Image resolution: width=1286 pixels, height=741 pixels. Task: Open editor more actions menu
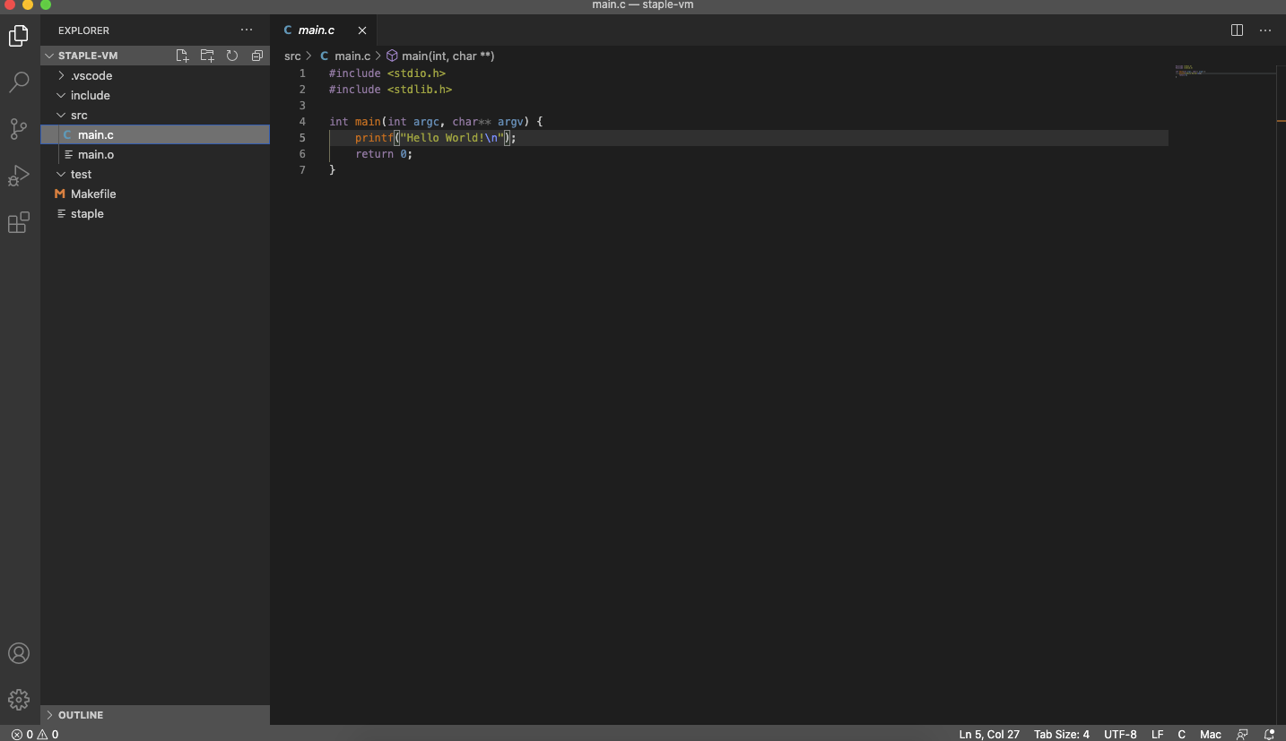1265,30
